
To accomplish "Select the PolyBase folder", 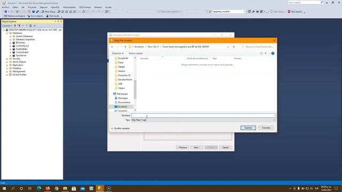I will [17, 68].
